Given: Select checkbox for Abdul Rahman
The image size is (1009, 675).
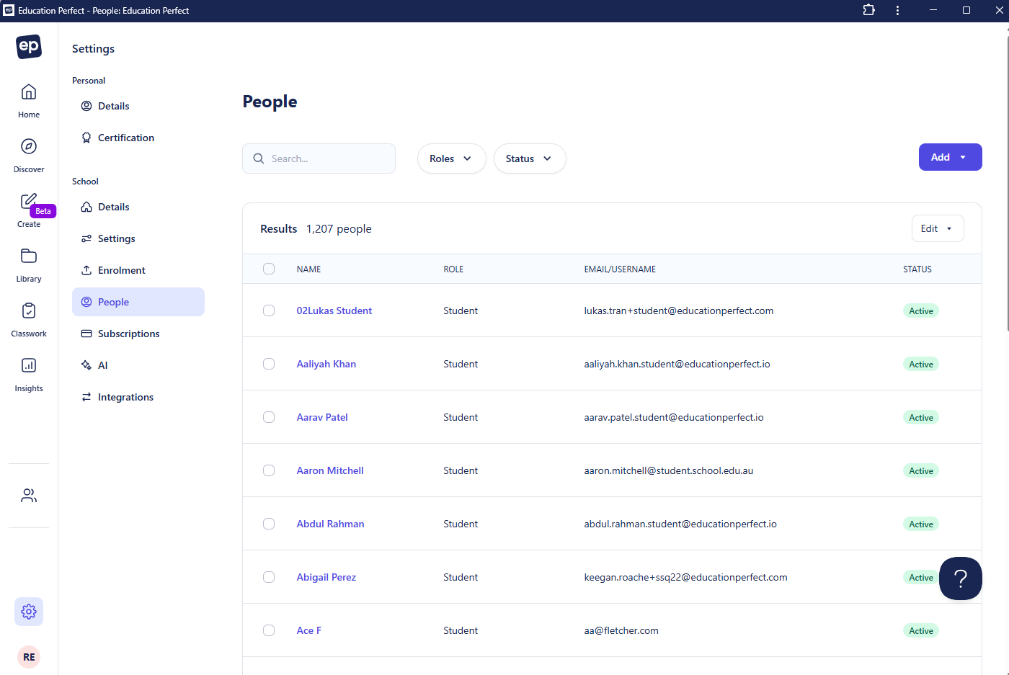Looking at the screenshot, I should click(x=269, y=524).
